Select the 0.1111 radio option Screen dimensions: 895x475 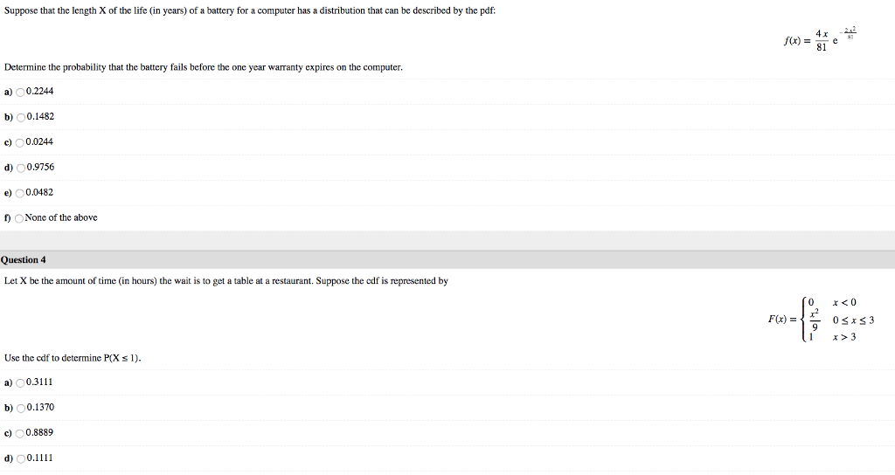click(21, 458)
